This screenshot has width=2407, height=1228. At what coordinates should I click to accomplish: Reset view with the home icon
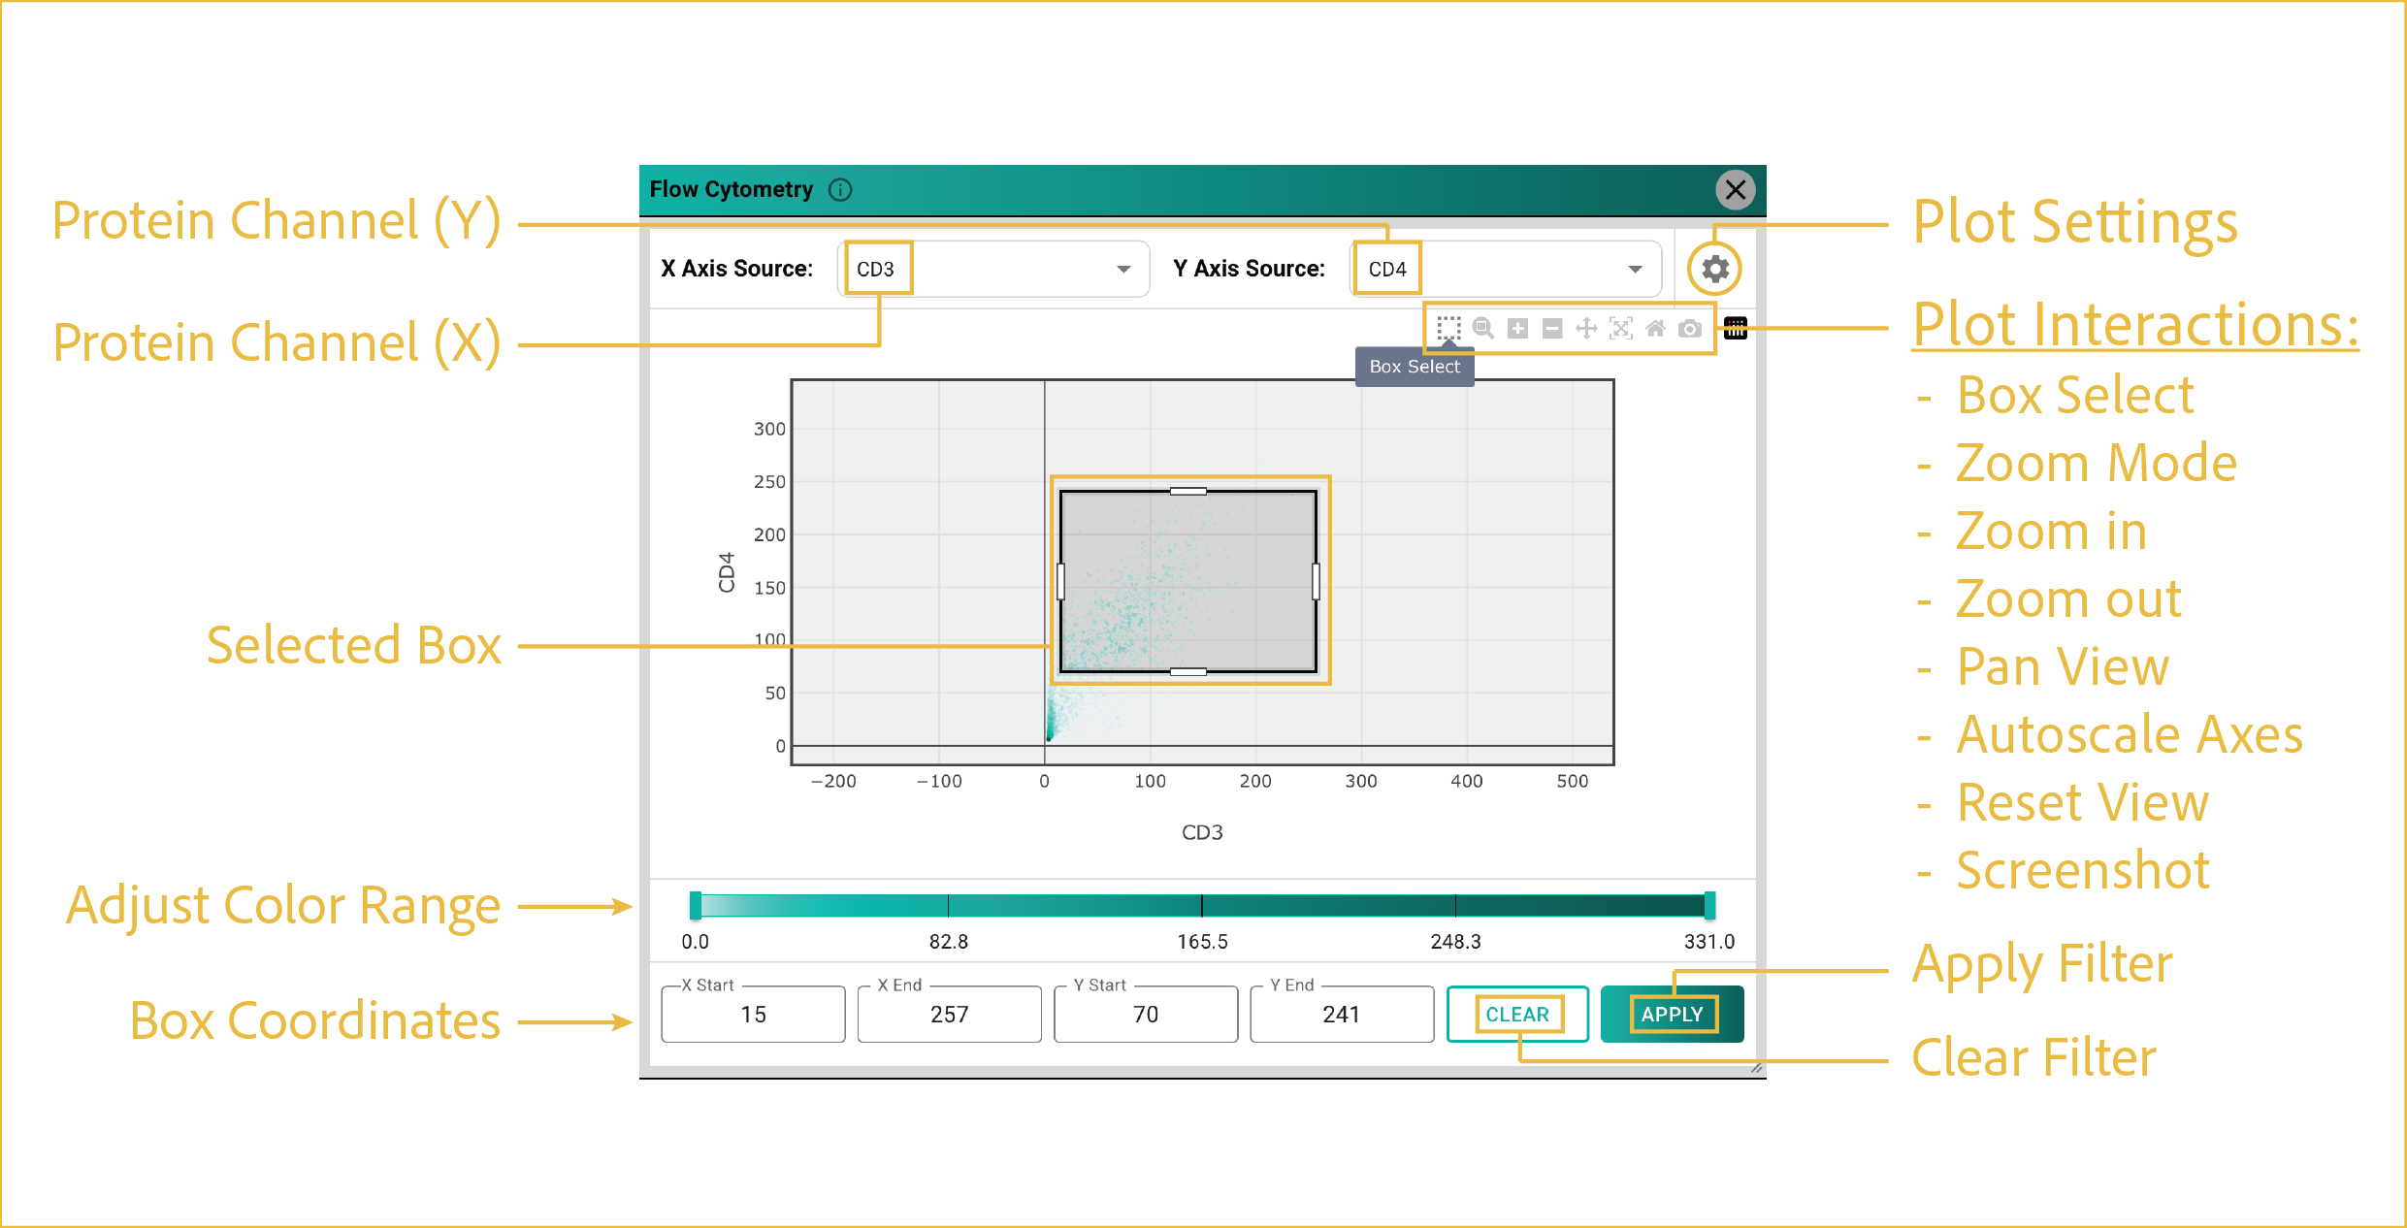point(1655,329)
